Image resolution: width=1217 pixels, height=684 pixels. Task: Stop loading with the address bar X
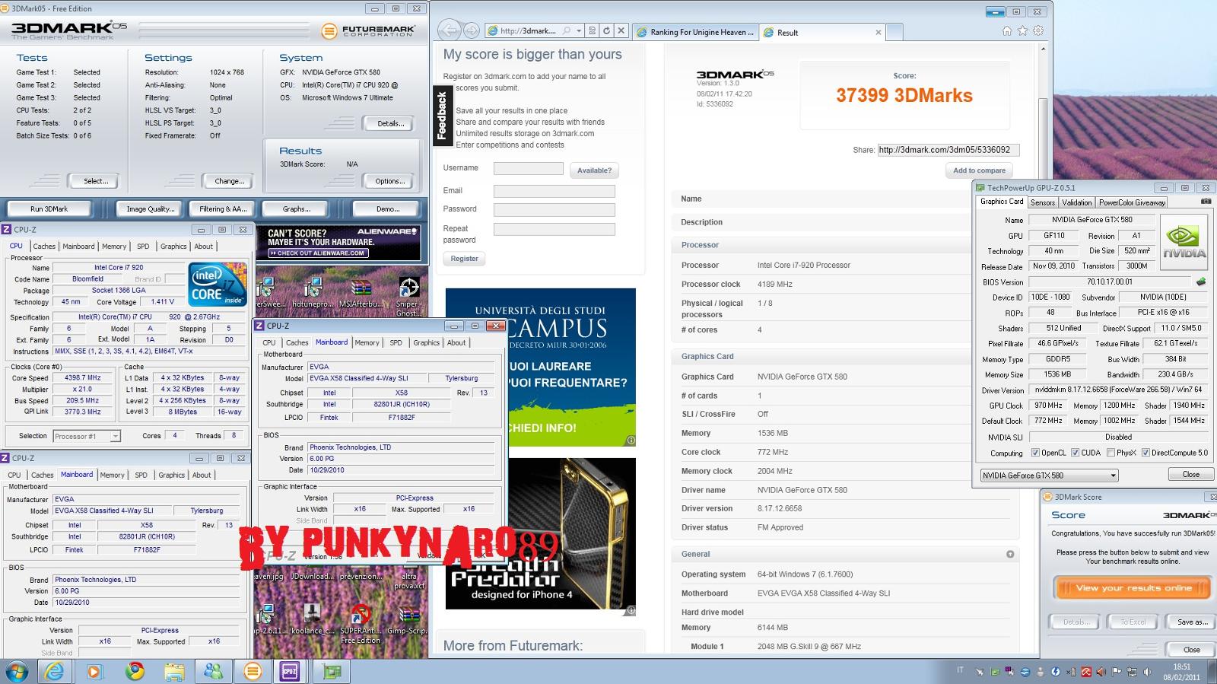(x=621, y=31)
